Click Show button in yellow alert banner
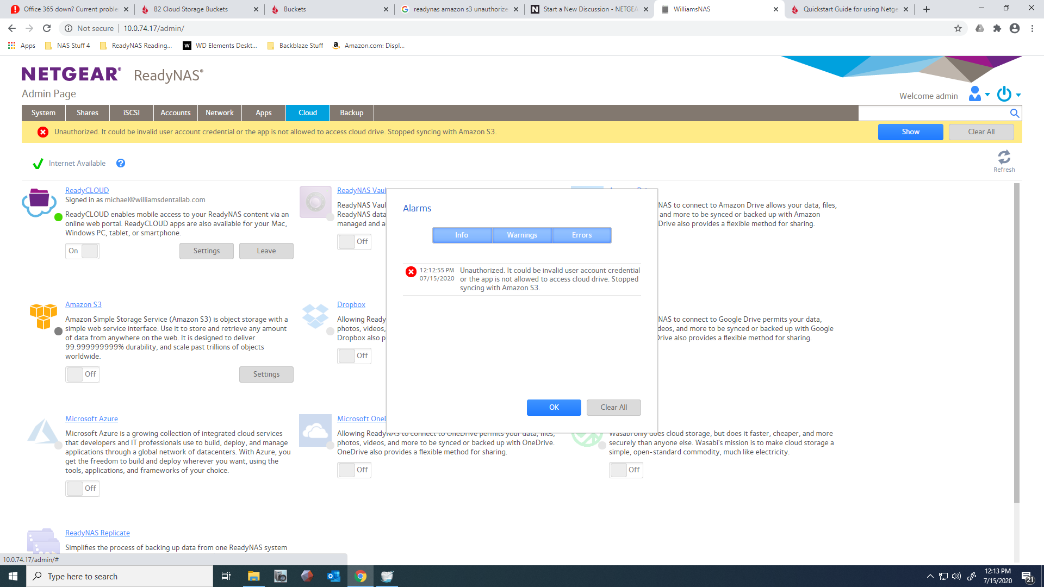The image size is (1044, 587). point(911,132)
